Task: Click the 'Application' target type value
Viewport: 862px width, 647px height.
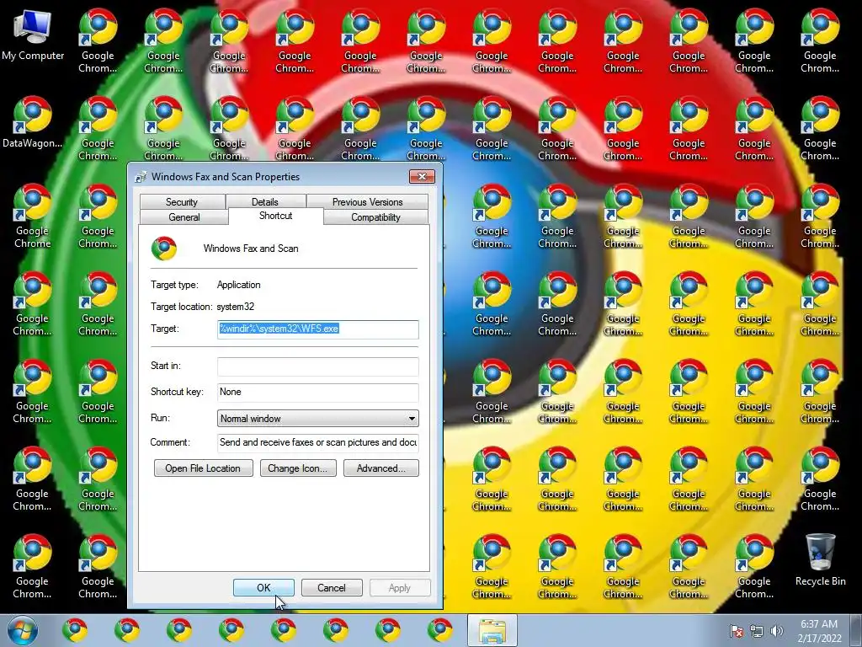Action: click(x=238, y=285)
